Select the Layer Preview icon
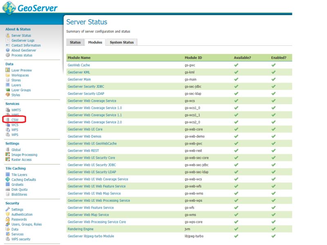The image size is (327, 245). pyautogui.click(x=7, y=70)
